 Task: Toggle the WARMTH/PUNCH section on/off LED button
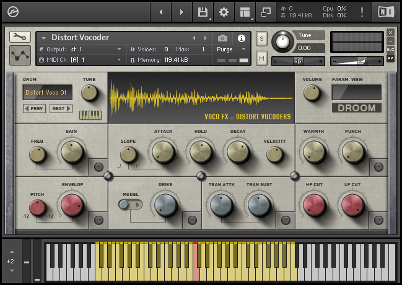point(378,167)
